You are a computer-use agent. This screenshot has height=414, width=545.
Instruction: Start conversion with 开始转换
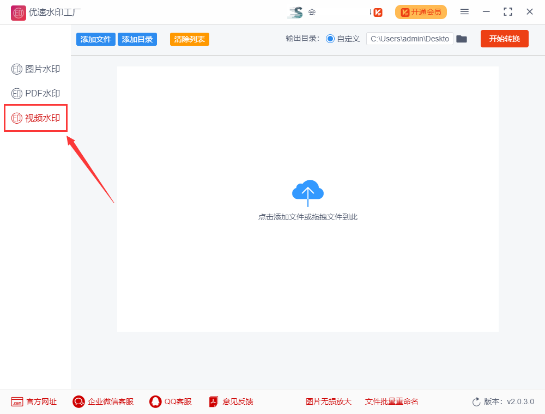504,39
